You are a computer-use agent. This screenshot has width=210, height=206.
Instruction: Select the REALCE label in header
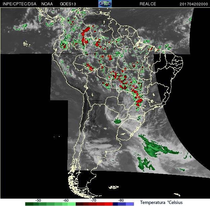(148, 4)
